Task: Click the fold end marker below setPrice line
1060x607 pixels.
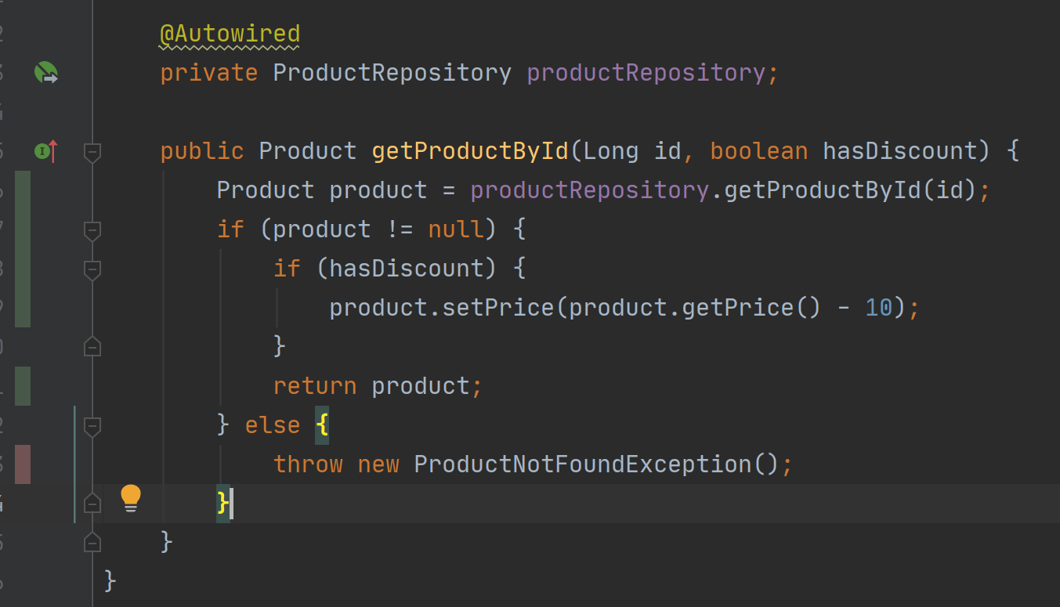Action: [92, 345]
